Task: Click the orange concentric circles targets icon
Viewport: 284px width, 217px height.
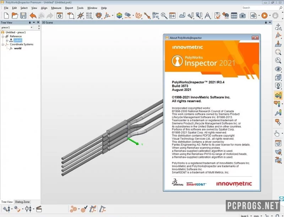Action: tap(73, 209)
